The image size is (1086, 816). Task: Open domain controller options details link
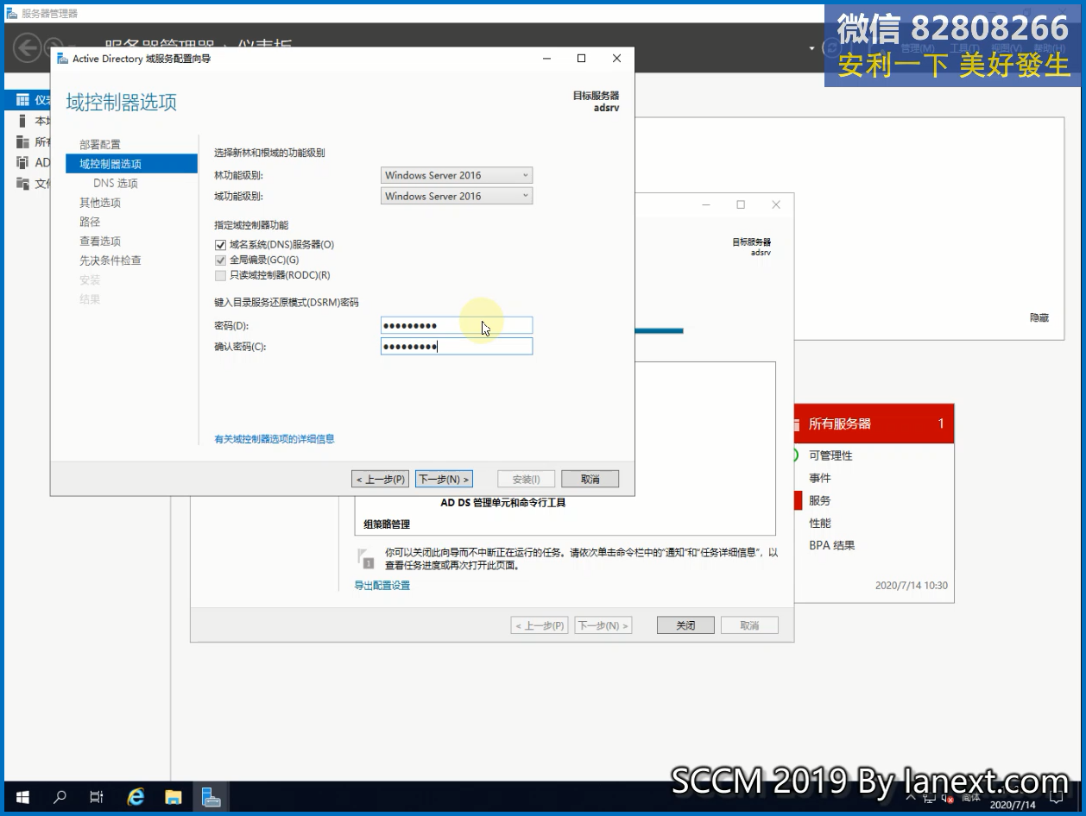pyautogui.click(x=275, y=439)
